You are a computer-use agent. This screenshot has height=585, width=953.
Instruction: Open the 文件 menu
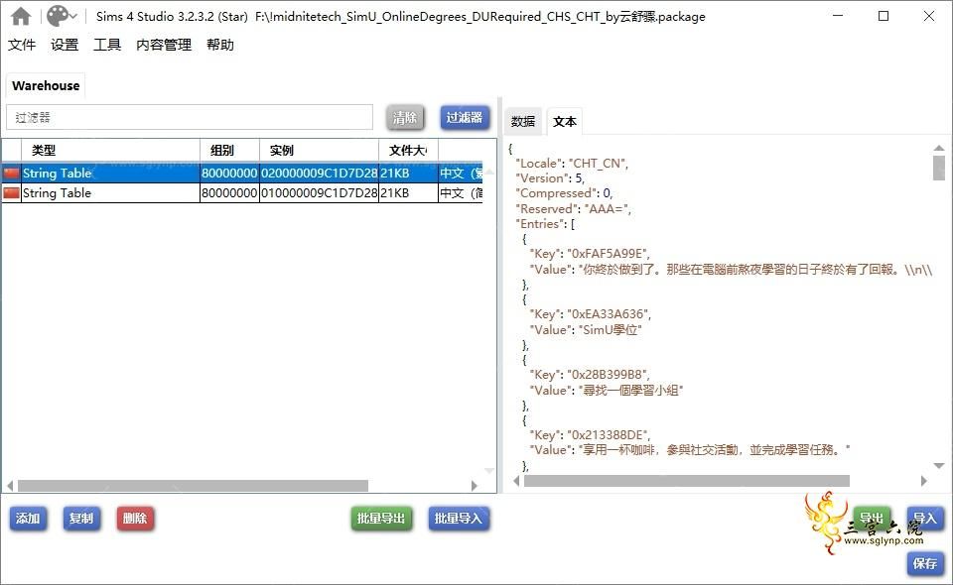tap(22, 45)
